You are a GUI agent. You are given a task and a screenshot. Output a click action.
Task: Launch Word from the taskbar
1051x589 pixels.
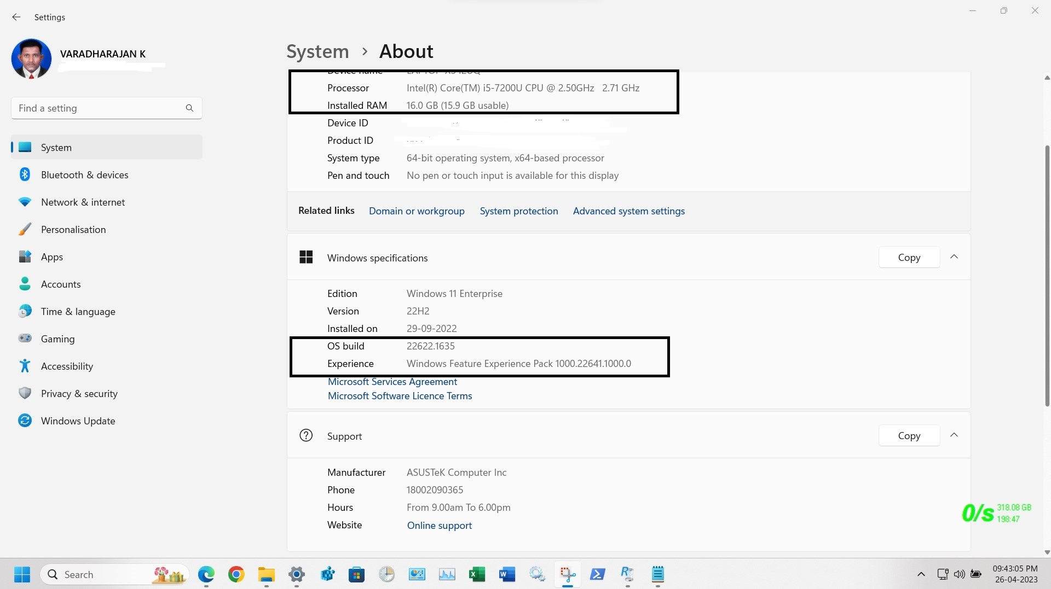click(x=507, y=574)
